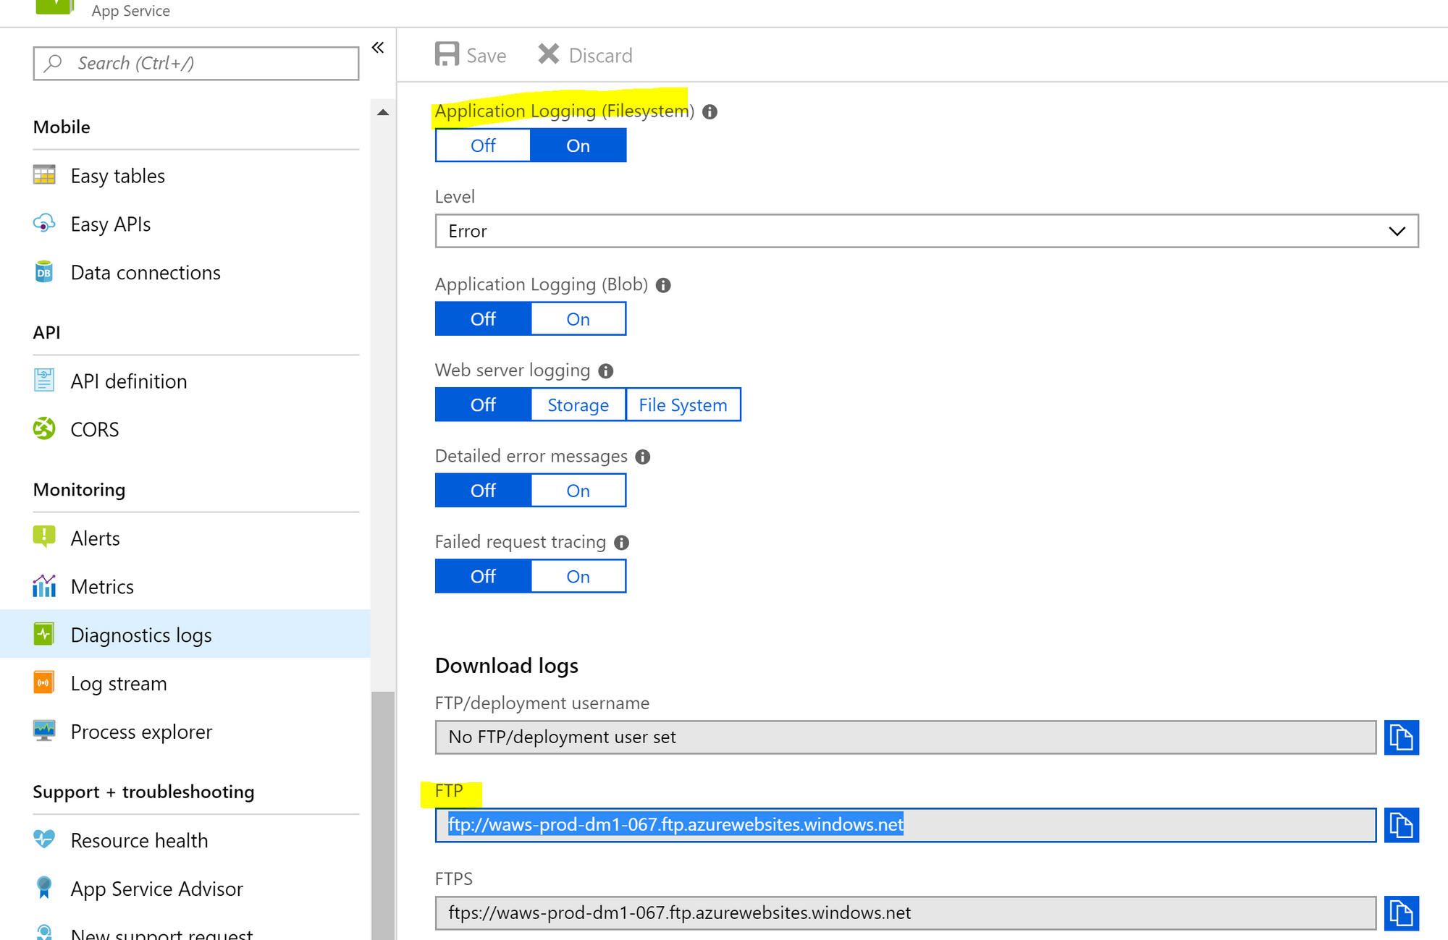Turn on Application Logging (Blob)
The height and width of the screenshot is (940, 1448).
[578, 319]
